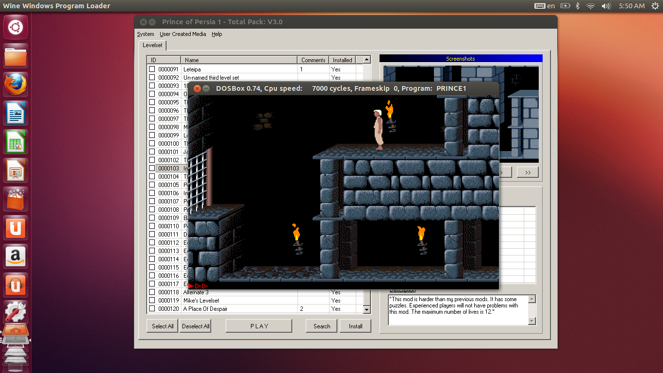
Task: Click levelset list scroll-up arrow
Action: click(367, 60)
